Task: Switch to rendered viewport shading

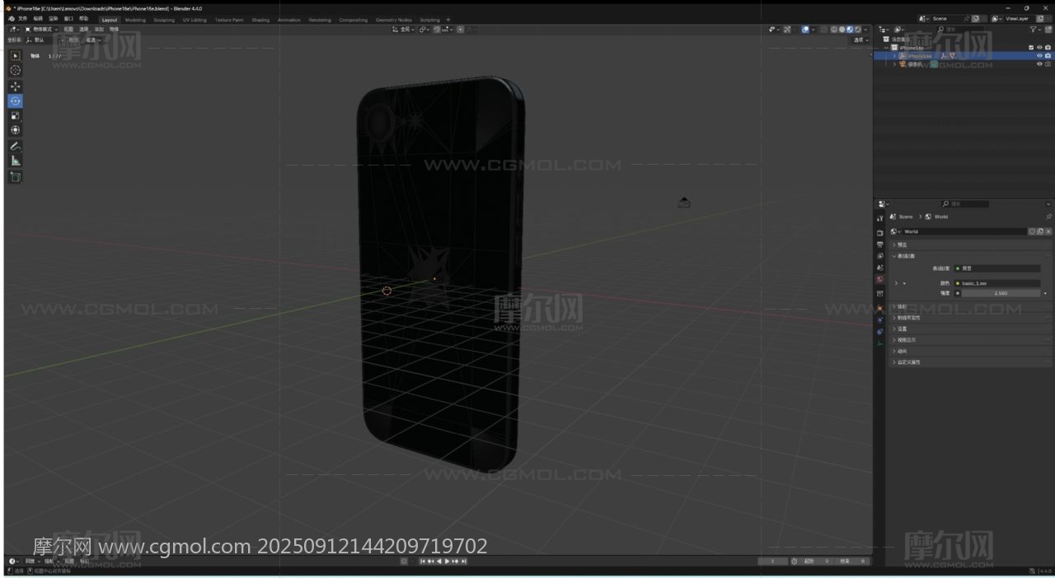Action: [858, 29]
